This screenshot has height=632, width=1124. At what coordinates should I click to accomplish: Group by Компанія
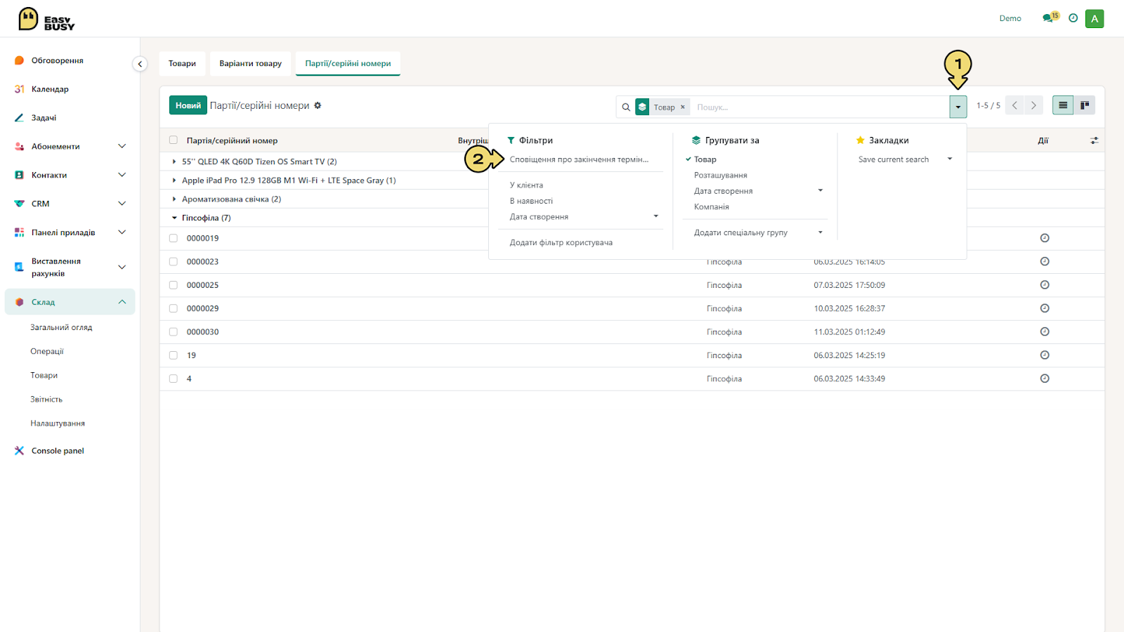712,206
